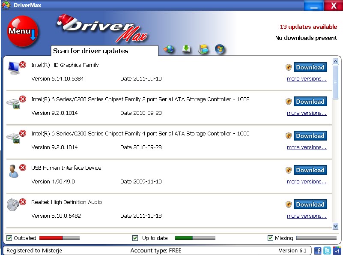
Task: Click the green Up to date progress bar
Action: (x=195, y=238)
